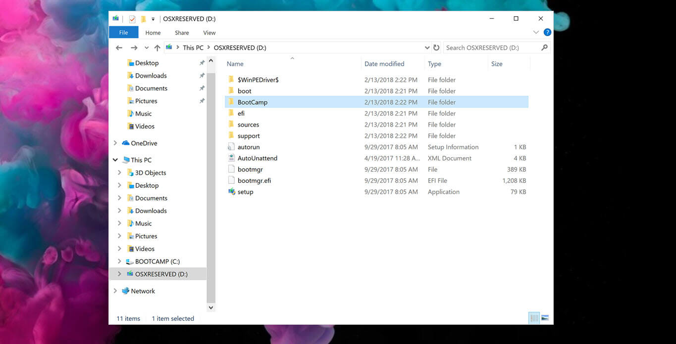Go forward with the Forward arrow
This screenshot has height=344, width=676.
[x=134, y=48]
